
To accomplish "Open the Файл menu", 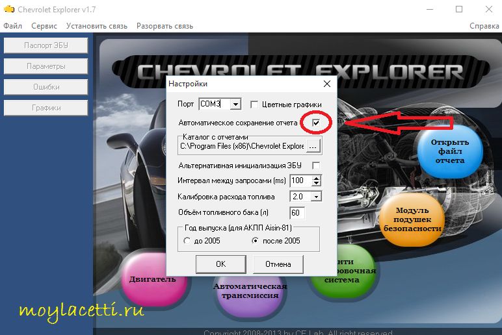I will coord(13,26).
